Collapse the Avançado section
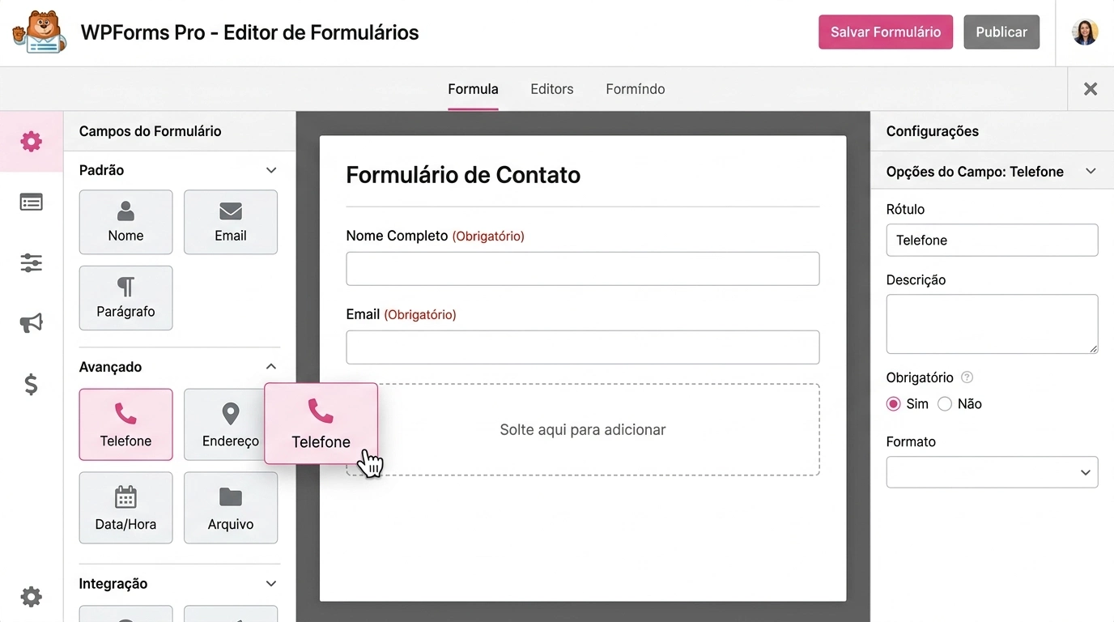The width and height of the screenshot is (1114, 622). click(x=271, y=367)
